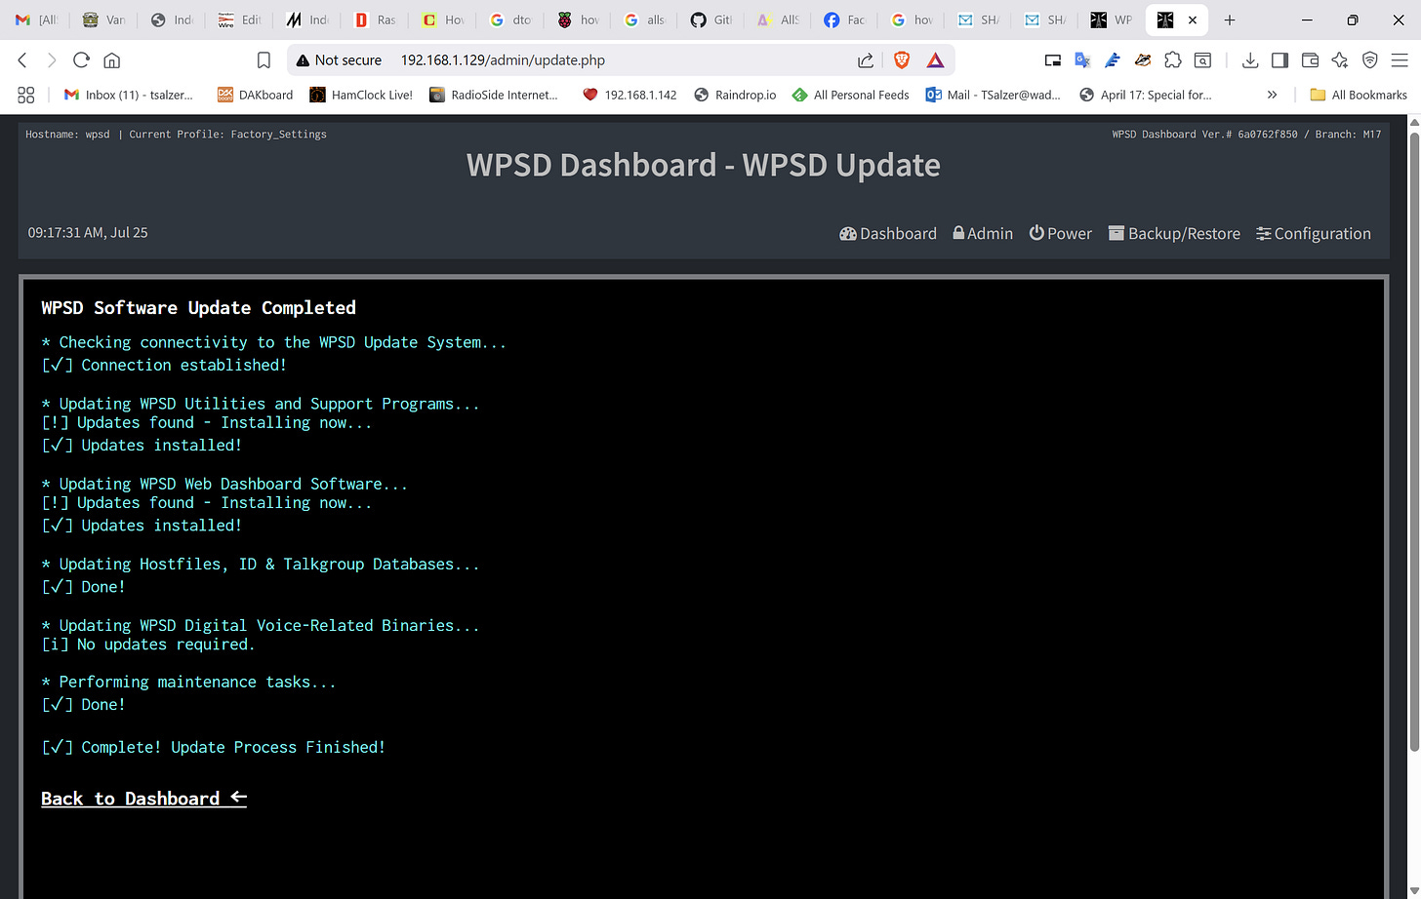Viewport: 1421px width, 899px height.
Task: Open the HamClock Live! bookmark
Action: pyautogui.click(x=361, y=95)
